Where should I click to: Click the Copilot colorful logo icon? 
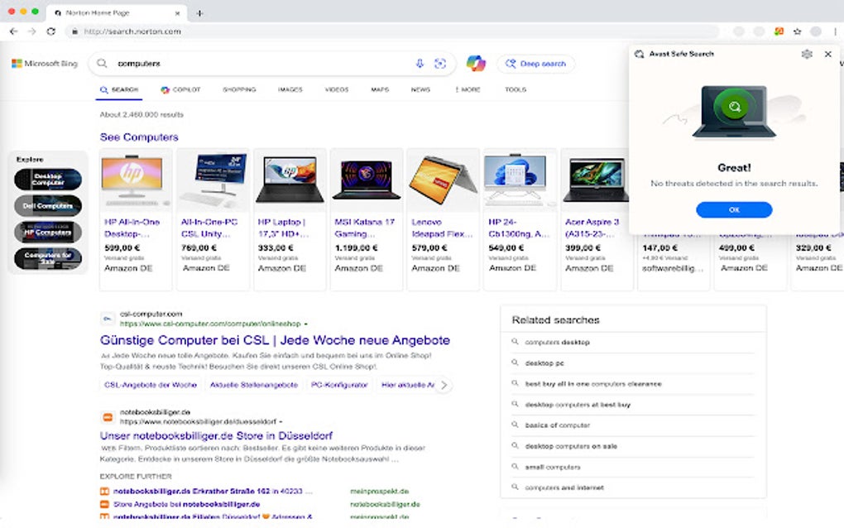click(476, 63)
